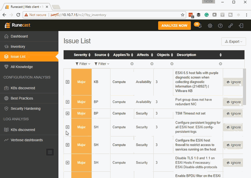Select the Runecast Web client tab

pyautogui.click(x=26, y=7)
